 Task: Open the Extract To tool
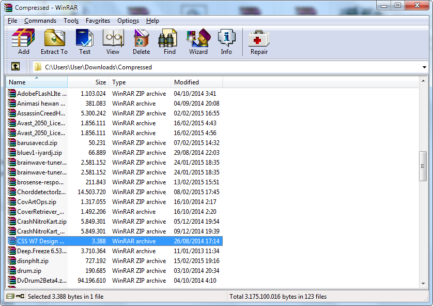tap(54, 41)
